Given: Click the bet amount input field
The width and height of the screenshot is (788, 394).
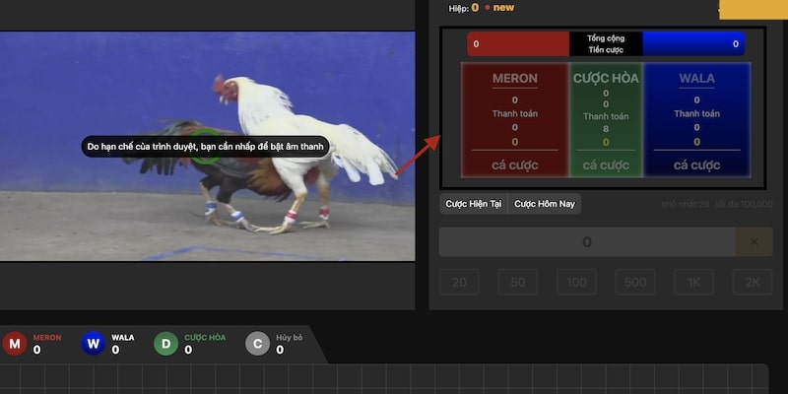Looking at the screenshot, I should 587,242.
